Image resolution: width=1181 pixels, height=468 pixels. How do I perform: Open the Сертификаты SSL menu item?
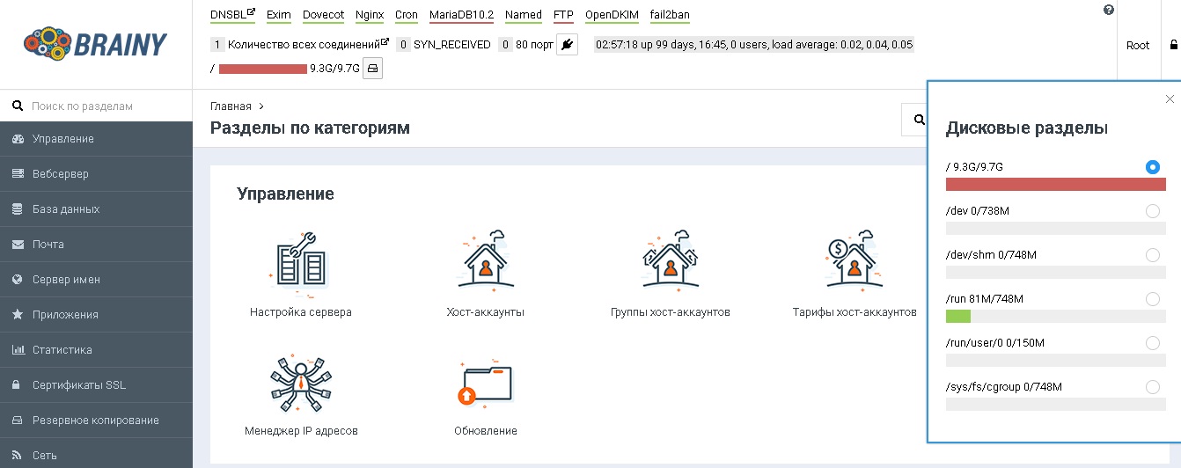(x=79, y=385)
